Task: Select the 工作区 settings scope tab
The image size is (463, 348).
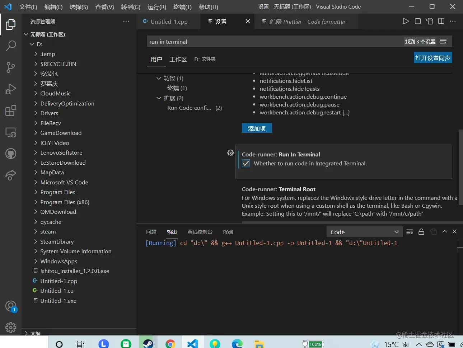Action: coord(178,59)
